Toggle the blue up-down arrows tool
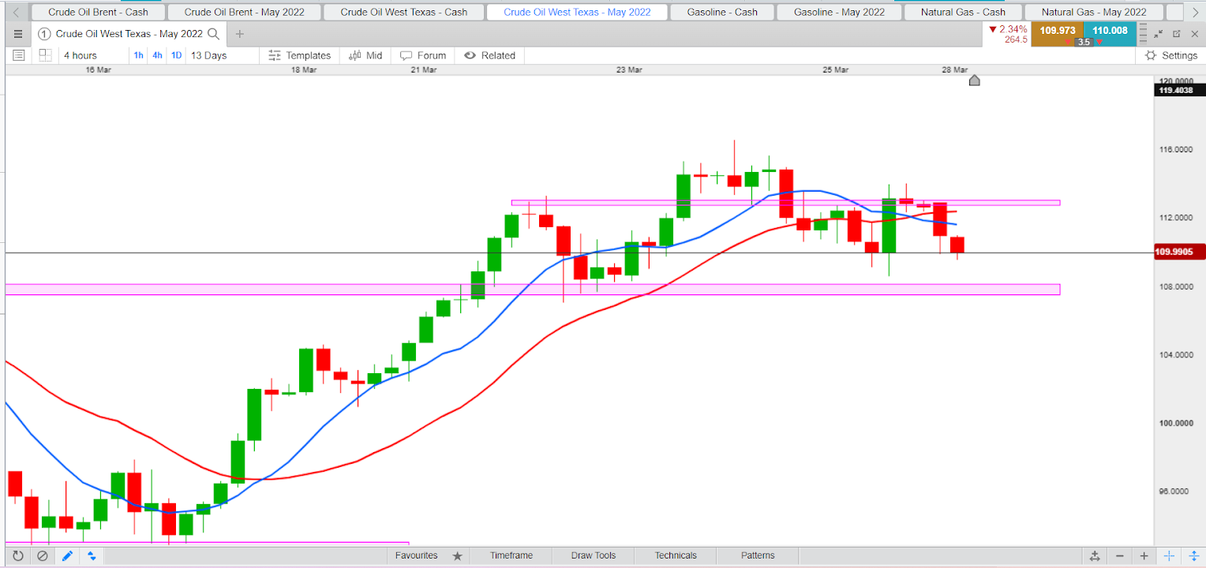 pos(92,555)
